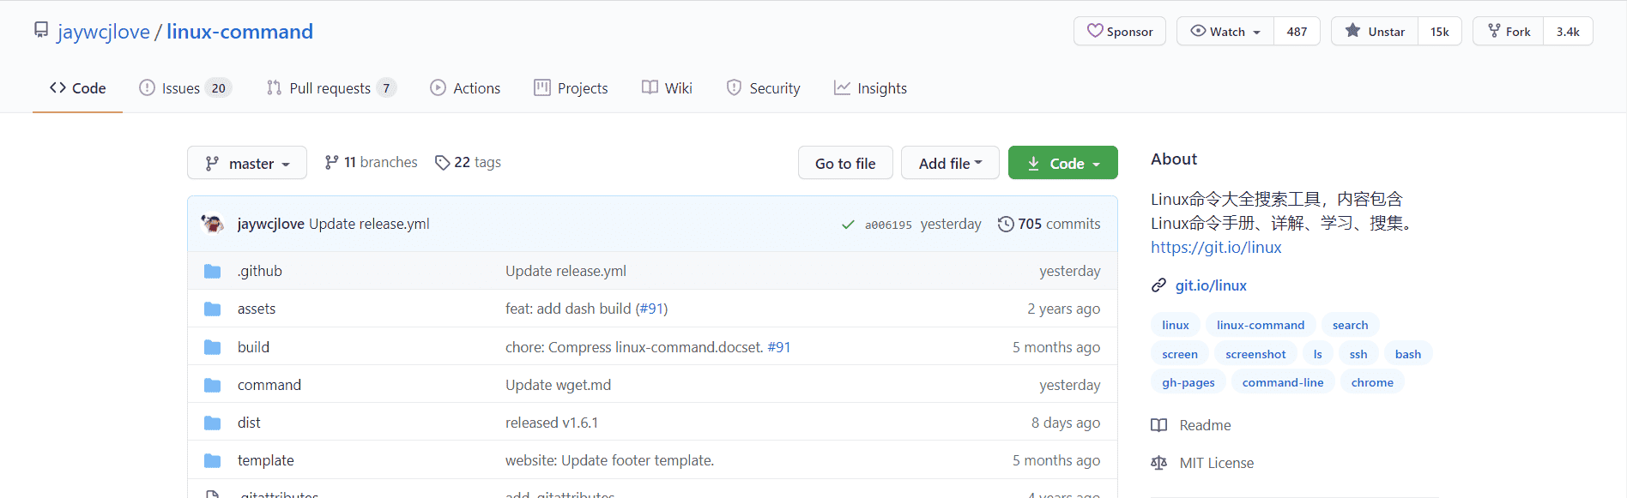View the 3.4k forks count
This screenshot has width=1627, height=498.
click(x=1568, y=31)
